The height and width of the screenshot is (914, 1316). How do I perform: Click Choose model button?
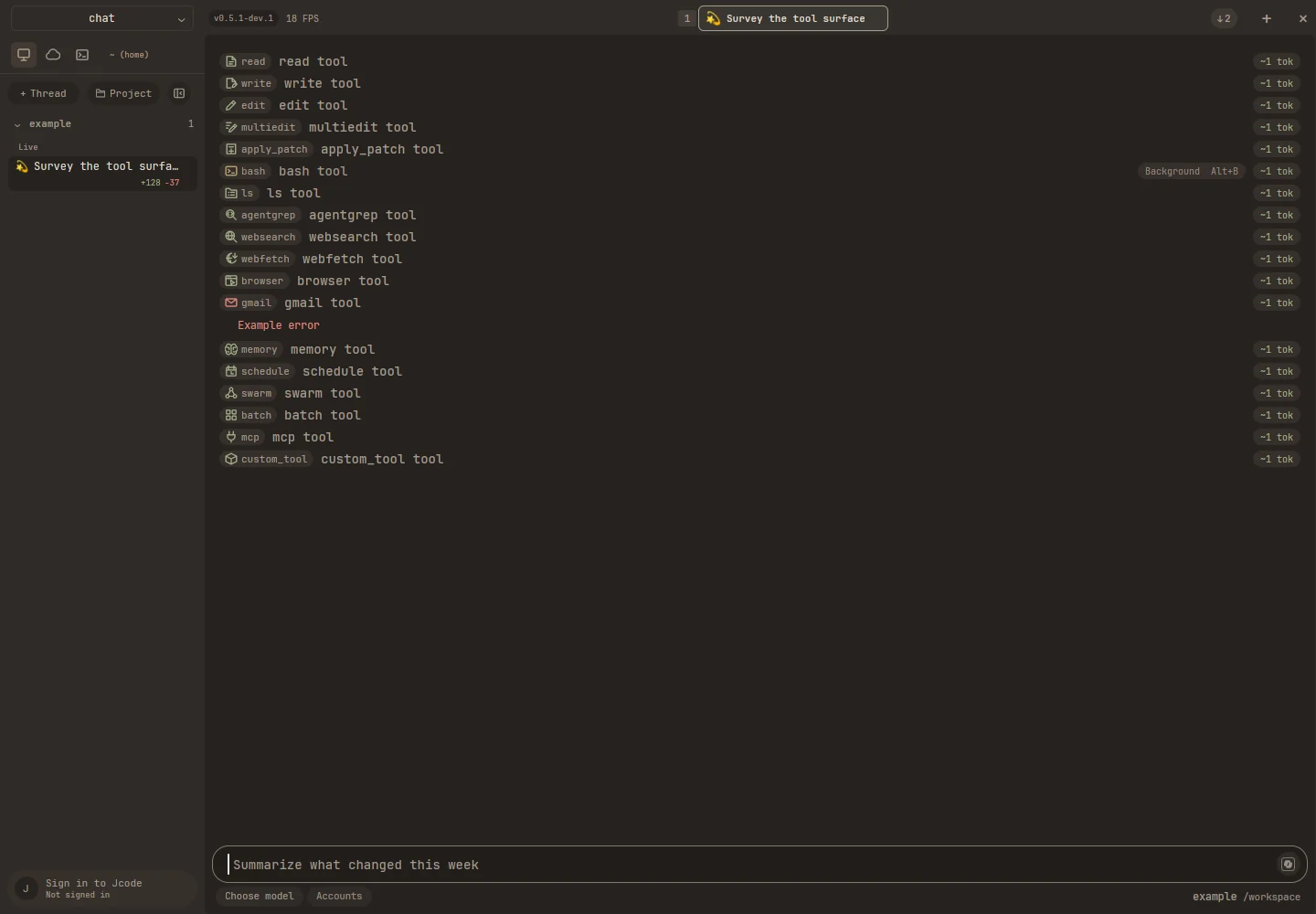[x=260, y=896]
